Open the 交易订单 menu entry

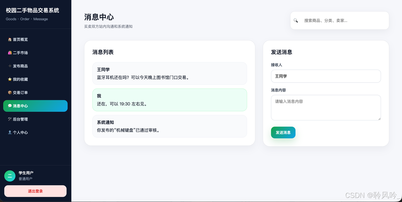[35, 93]
